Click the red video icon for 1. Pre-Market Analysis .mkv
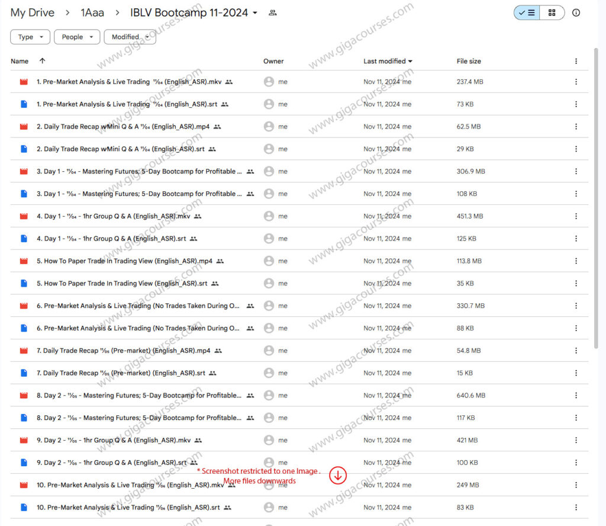 (x=24, y=82)
